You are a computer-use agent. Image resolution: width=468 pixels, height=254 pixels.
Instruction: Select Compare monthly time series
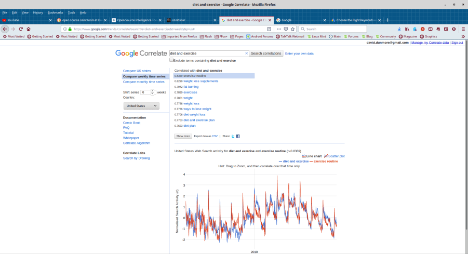pos(143,82)
